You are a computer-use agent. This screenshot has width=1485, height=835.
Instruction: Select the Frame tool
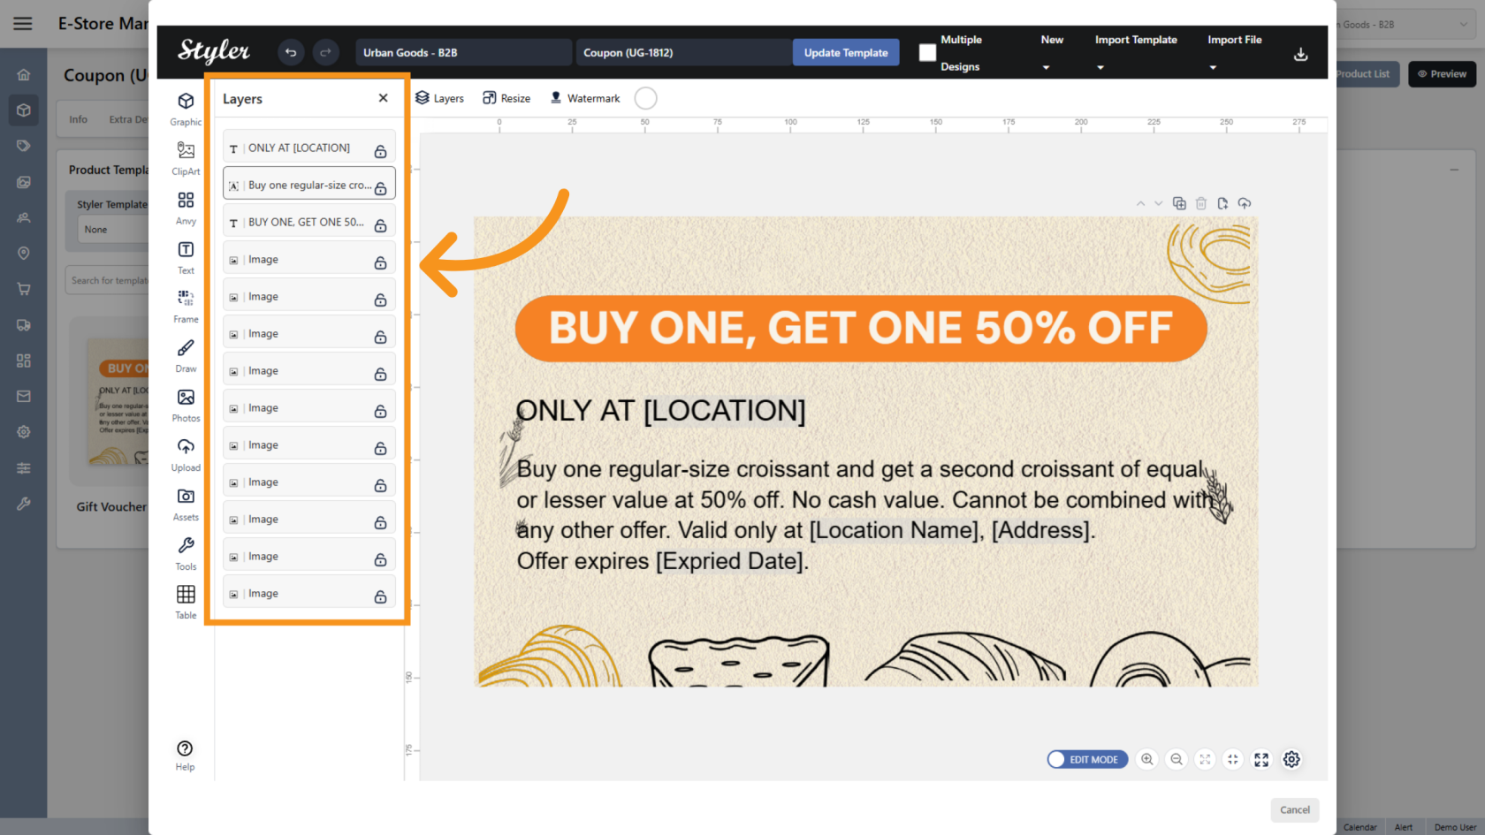(186, 306)
